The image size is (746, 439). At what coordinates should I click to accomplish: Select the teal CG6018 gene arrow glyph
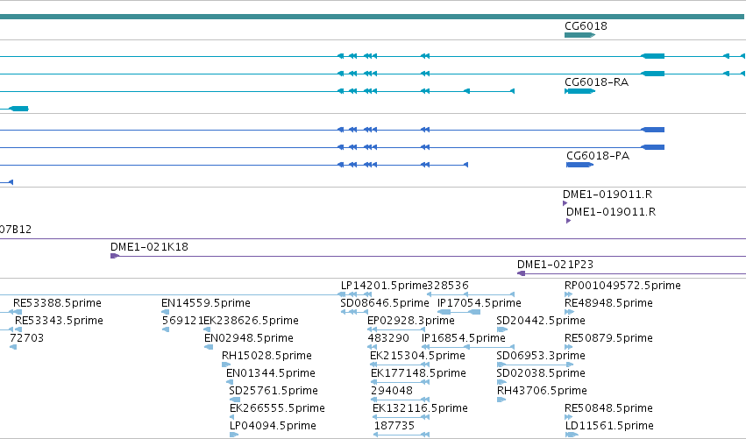[x=579, y=35]
